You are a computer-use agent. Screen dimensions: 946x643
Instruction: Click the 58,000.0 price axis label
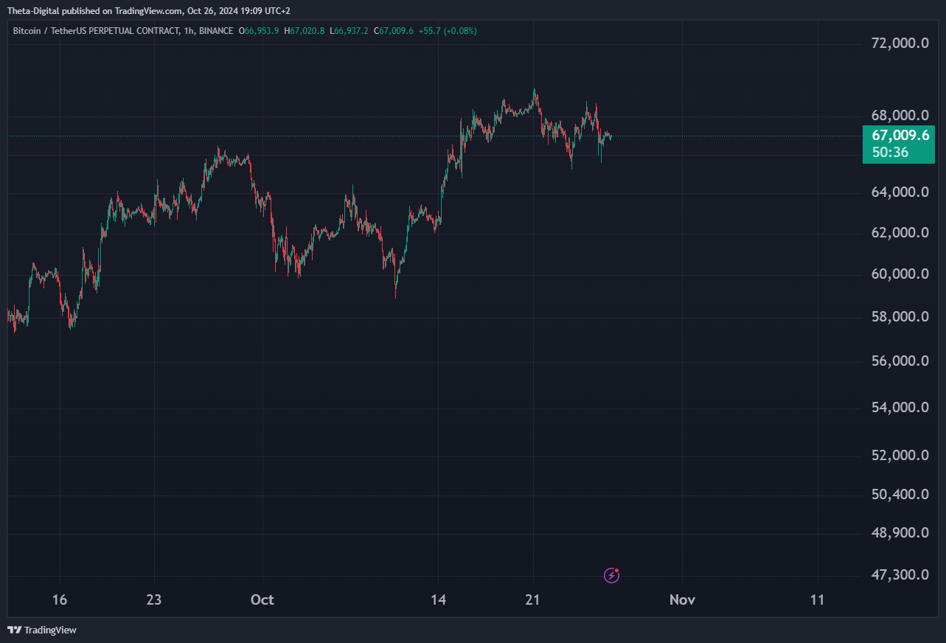tap(900, 317)
